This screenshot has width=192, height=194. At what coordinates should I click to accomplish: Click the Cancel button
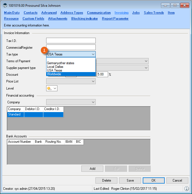click(177, 180)
